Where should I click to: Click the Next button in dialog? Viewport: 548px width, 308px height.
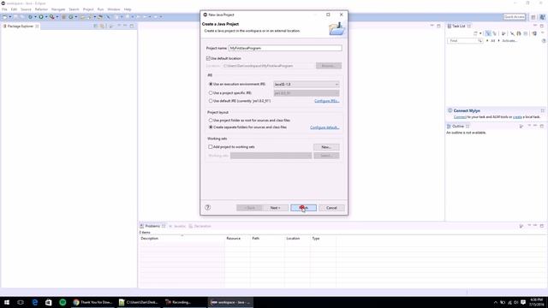(x=275, y=208)
